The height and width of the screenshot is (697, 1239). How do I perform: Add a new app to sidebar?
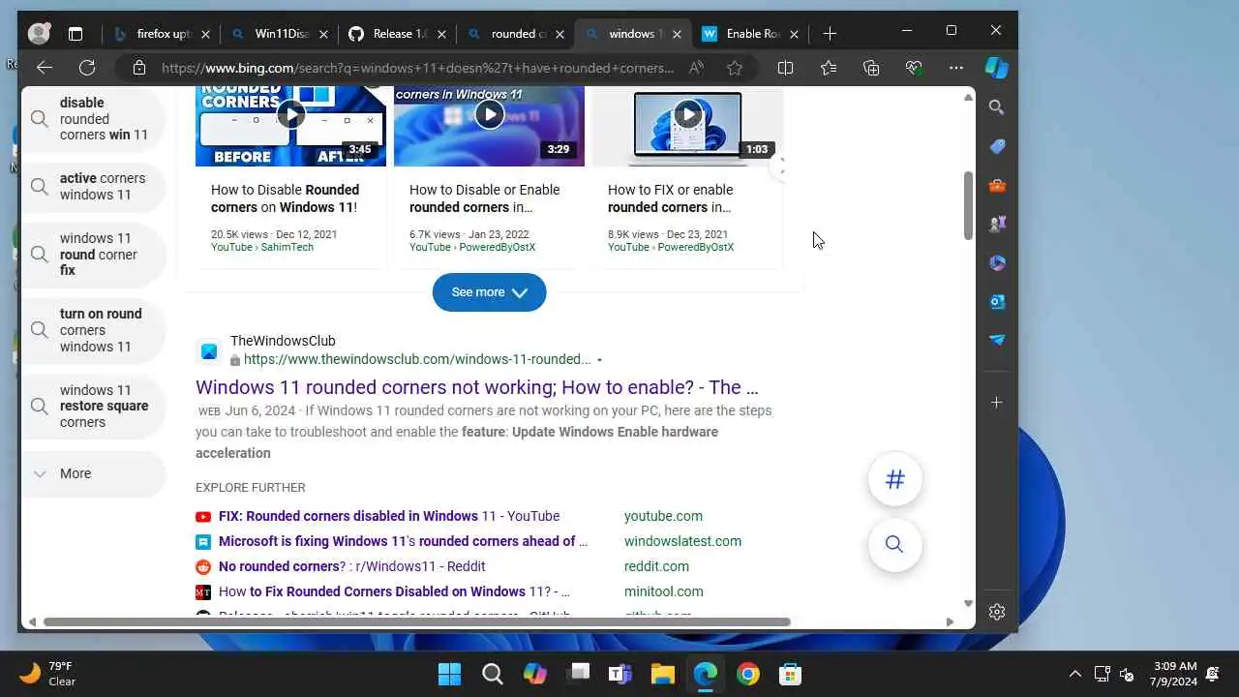[x=997, y=402]
